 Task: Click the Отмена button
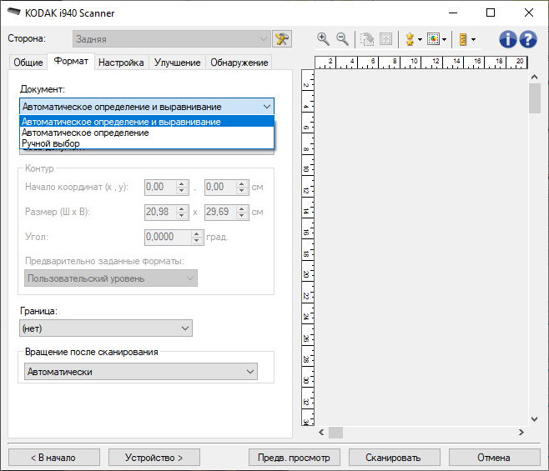coord(495,458)
